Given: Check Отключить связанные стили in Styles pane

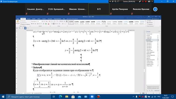Looking at the screenshot, I should tap(147, 88).
